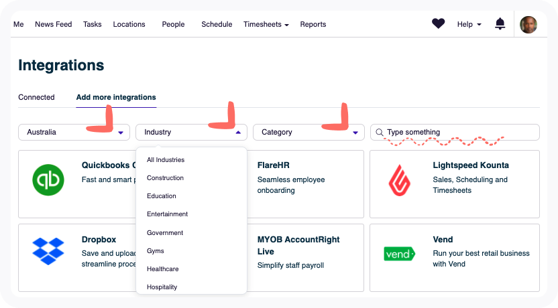Open News Feed
This screenshot has height=308, width=558.
point(54,24)
